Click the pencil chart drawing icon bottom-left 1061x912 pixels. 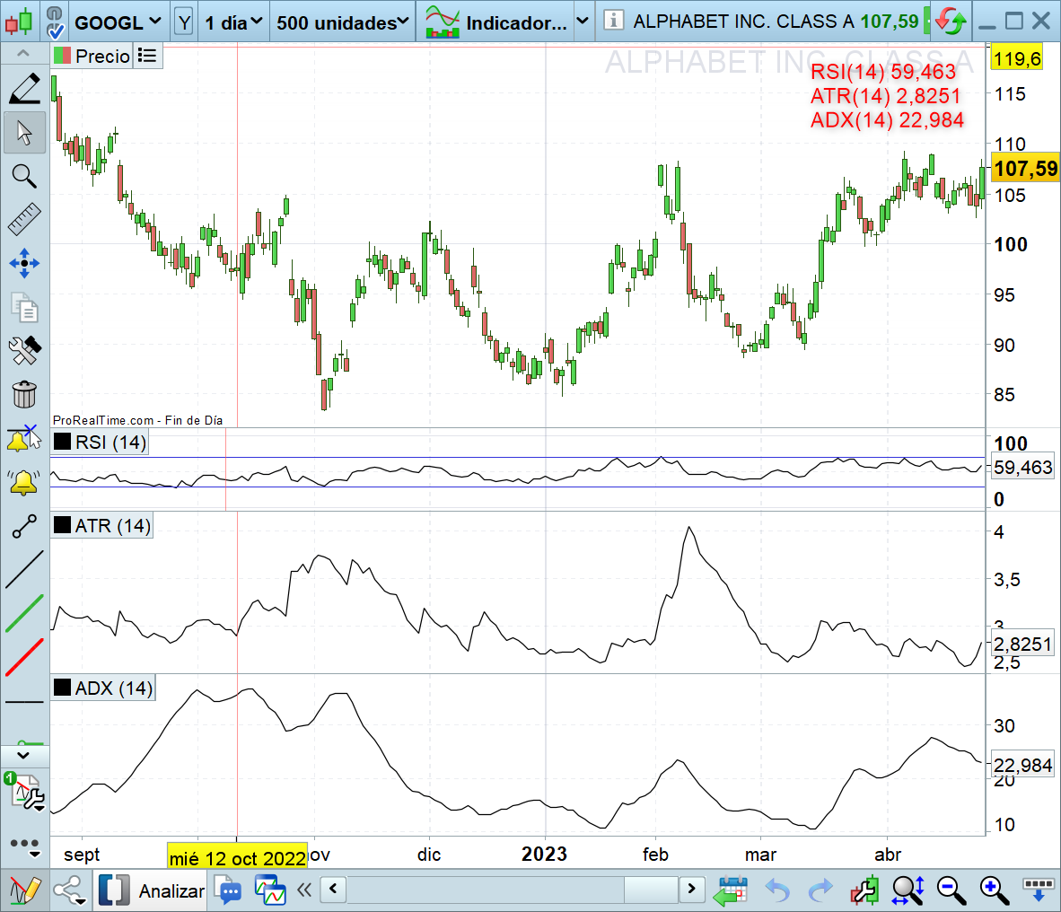tap(25, 890)
